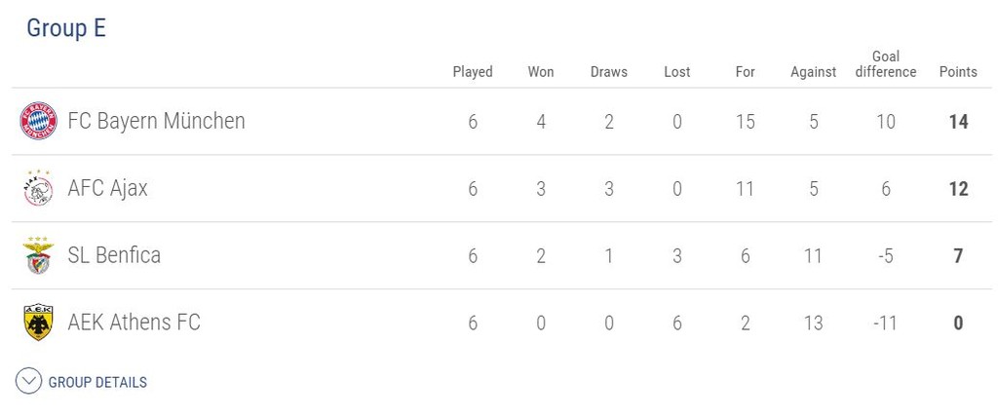
Task: Open the GROUP DETAILS text link
Action: click(x=97, y=382)
